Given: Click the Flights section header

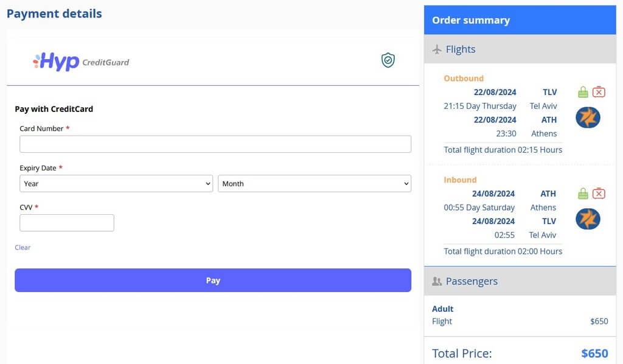Looking at the screenshot, I should pos(520,49).
